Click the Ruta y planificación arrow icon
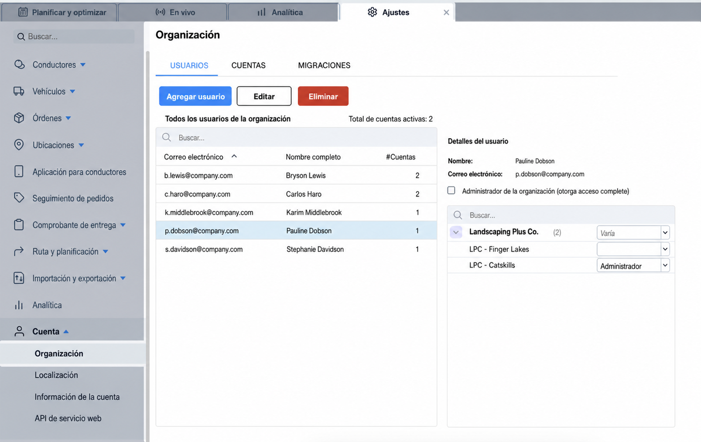 click(19, 252)
